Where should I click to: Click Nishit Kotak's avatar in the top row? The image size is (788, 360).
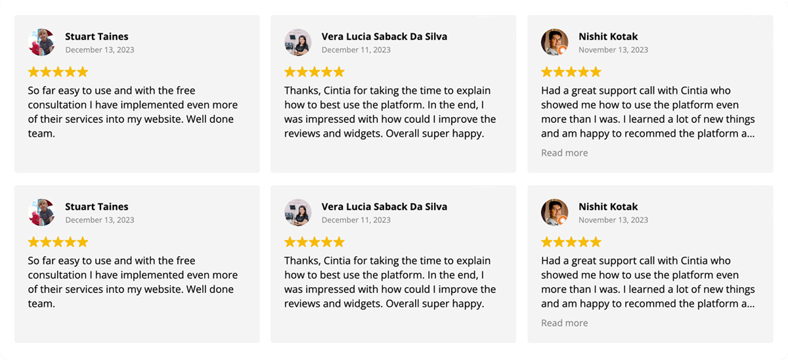pyautogui.click(x=554, y=43)
